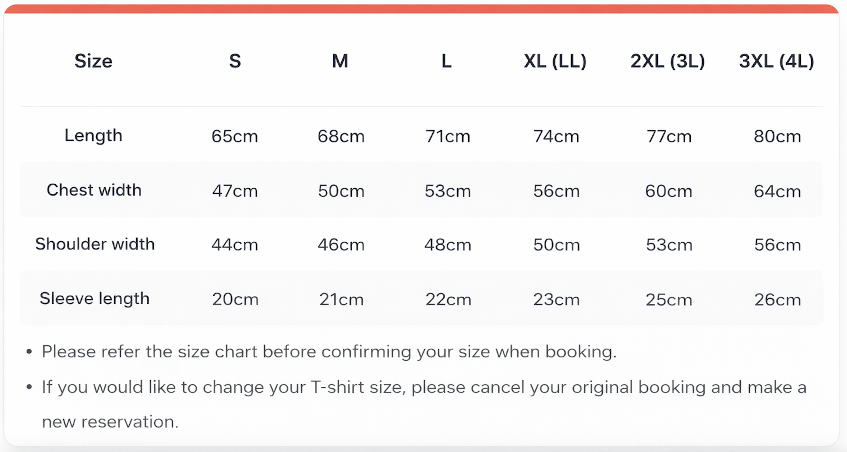Select the M size header
The image size is (847, 452).
[340, 61]
